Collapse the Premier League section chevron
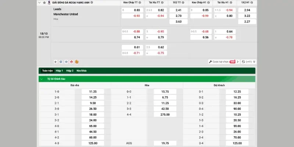The width and height of the screenshot is (294, 147). pyautogui.click(x=39, y=3)
